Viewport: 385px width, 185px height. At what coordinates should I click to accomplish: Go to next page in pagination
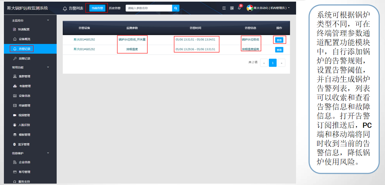point(281,63)
